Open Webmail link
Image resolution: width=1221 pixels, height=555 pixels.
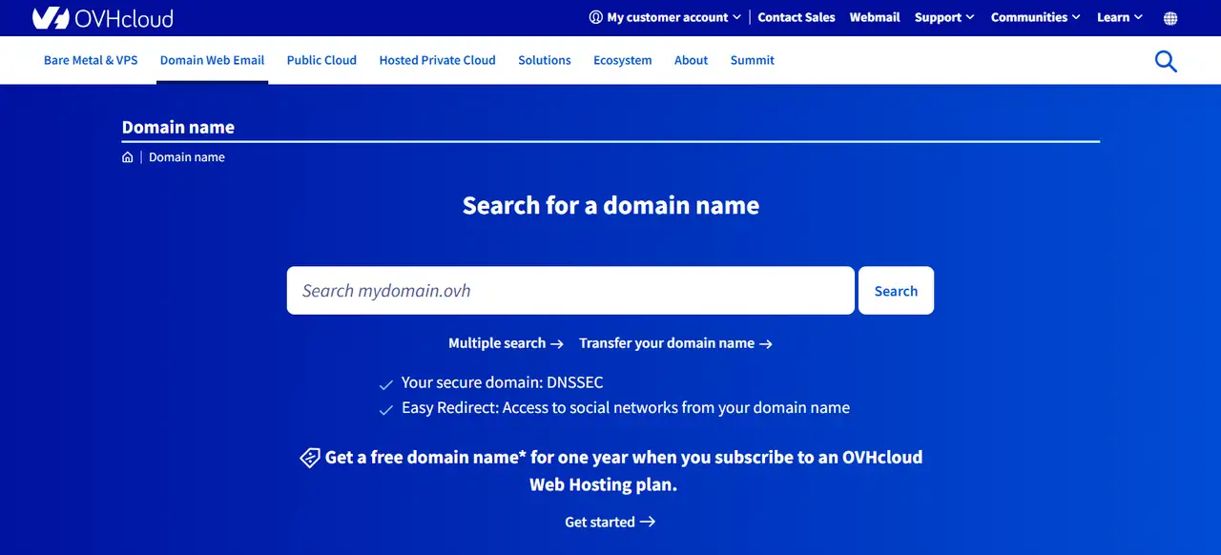875,17
